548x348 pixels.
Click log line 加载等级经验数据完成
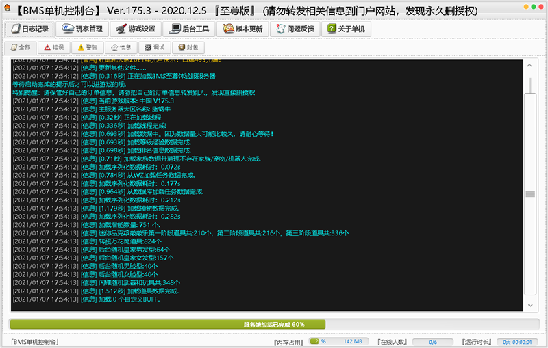102,142
